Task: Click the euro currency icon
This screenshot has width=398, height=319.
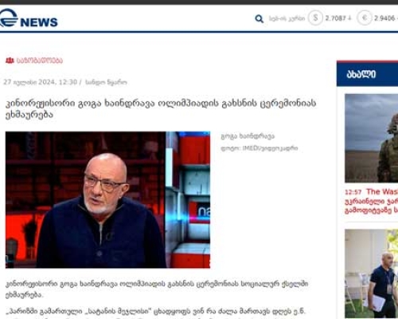Action: click(365, 18)
